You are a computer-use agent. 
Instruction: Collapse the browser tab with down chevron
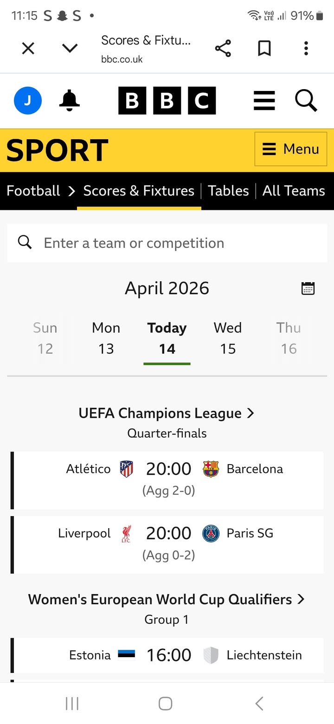pyautogui.click(x=70, y=48)
